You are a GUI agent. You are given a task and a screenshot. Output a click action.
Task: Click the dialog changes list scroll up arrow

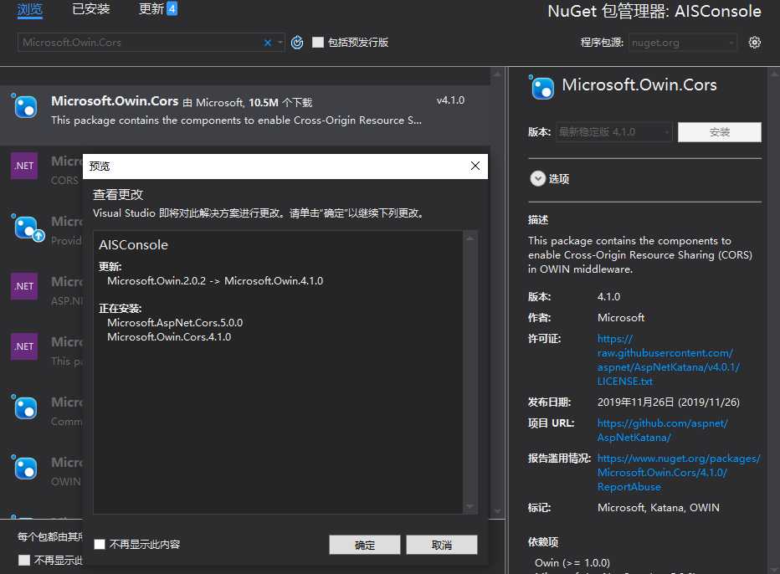tap(470, 238)
